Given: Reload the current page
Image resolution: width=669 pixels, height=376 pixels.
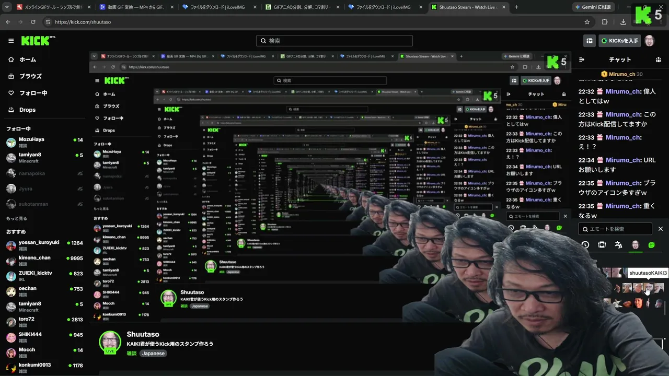Looking at the screenshot, I should 33,22.
